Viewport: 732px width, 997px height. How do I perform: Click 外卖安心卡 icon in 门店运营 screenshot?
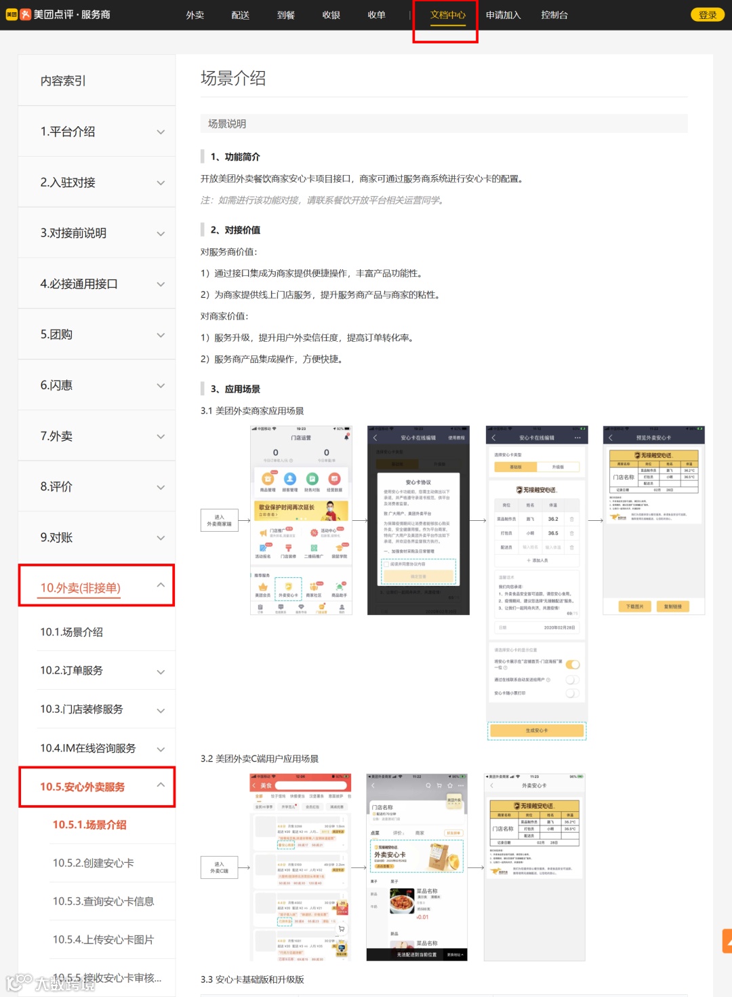pyautogui.click(x=288, y=589)
